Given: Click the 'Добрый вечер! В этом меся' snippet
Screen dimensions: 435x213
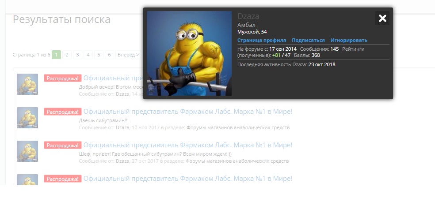Looking at the screenshot, I should point(111,87).
